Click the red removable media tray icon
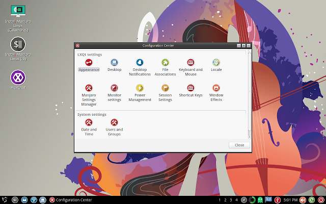326x204 pixels. coord(277,200)
